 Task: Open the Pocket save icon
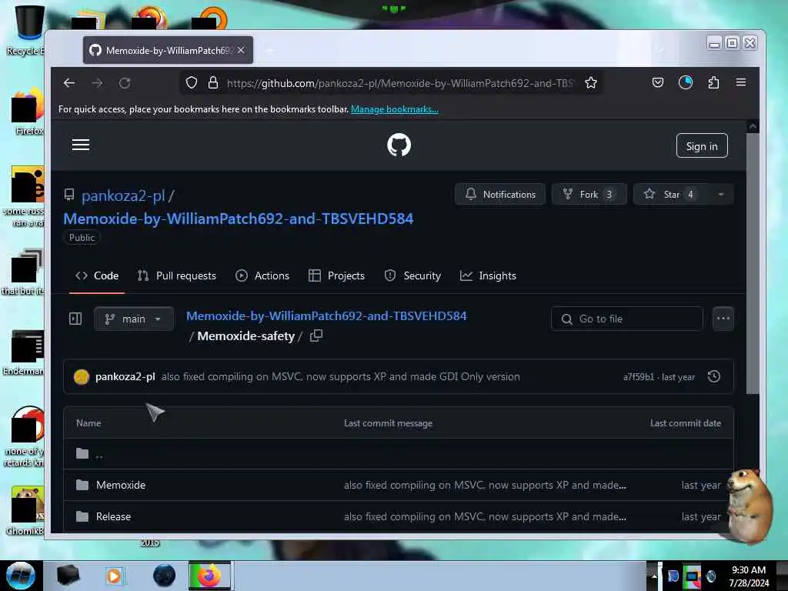pos(658,82)
